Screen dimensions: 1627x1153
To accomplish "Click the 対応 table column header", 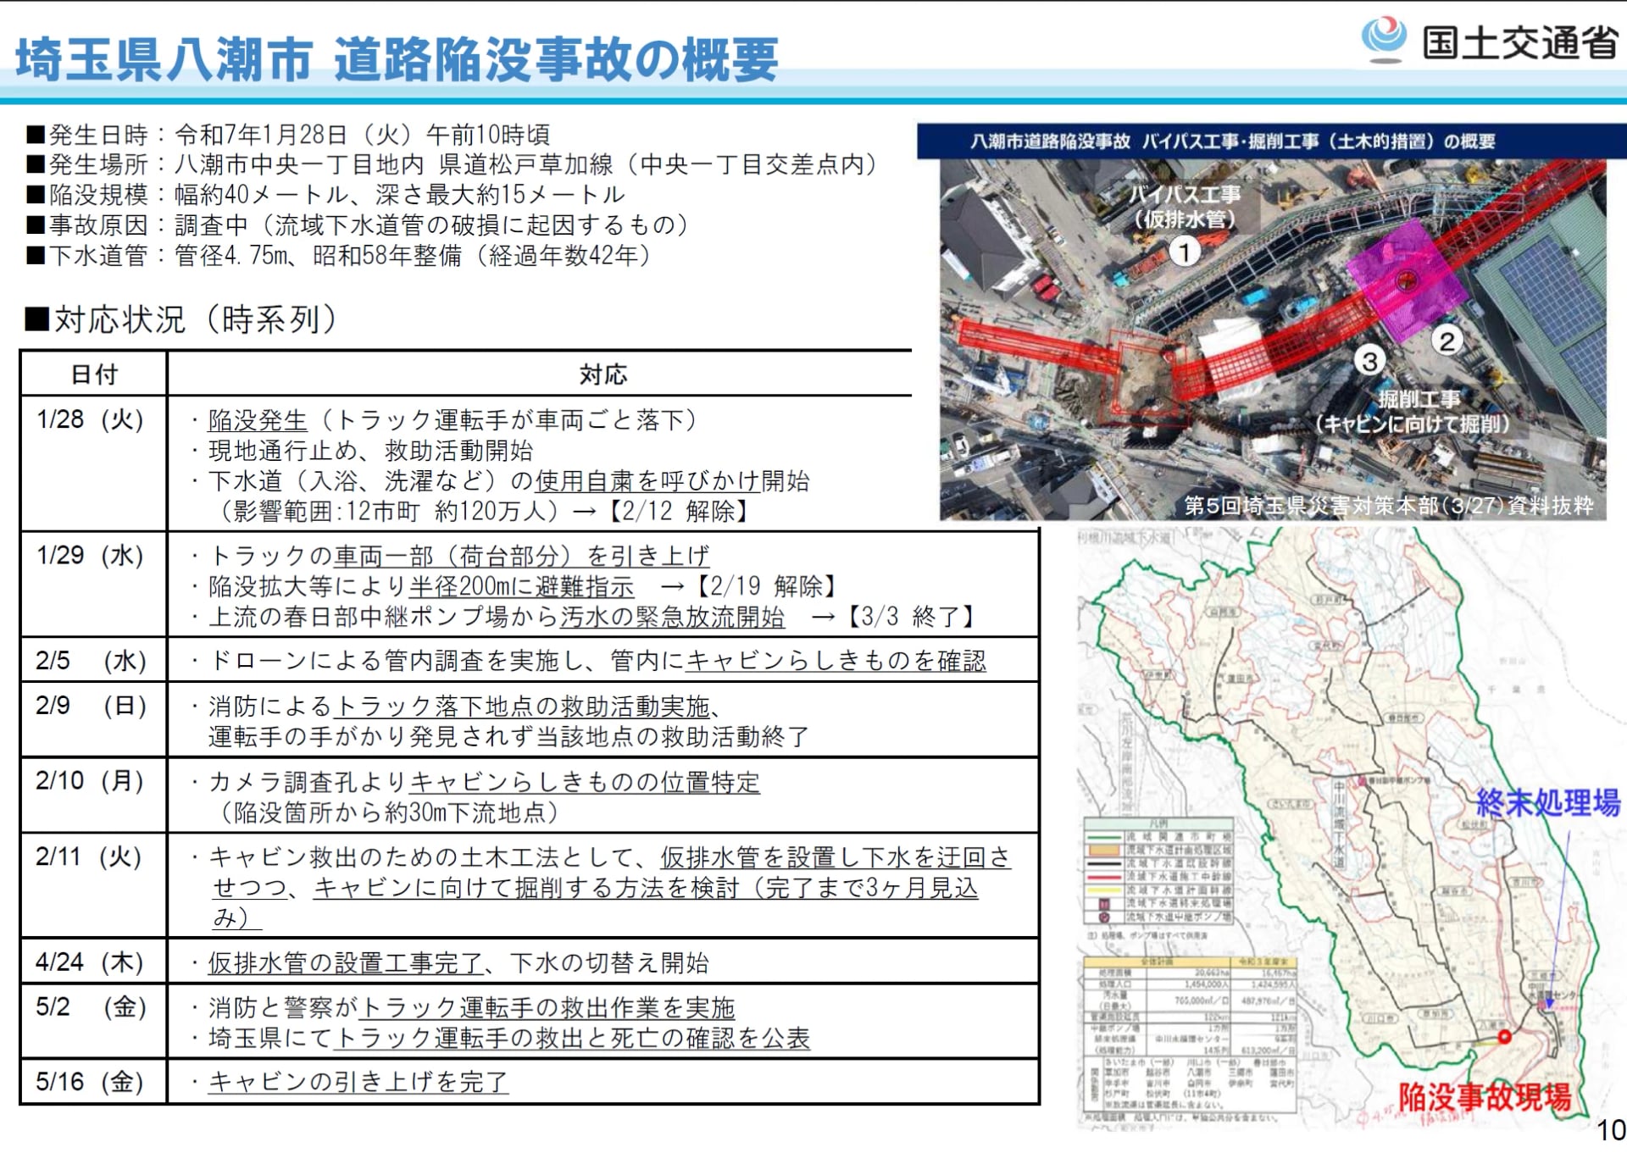I will [602, 374].
